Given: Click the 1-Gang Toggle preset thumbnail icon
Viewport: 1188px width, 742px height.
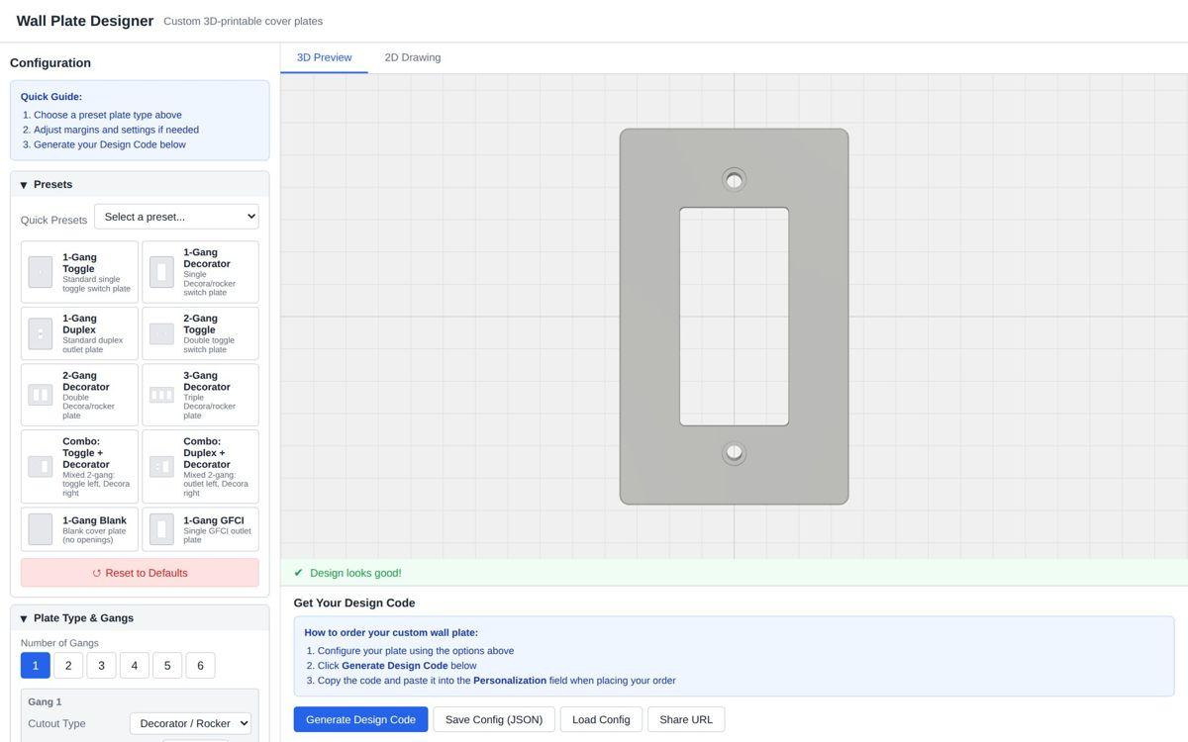Looking at the screenshot, I should (x=41, y=272).
